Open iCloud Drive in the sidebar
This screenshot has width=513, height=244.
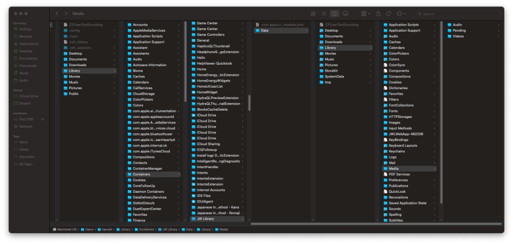click(x=29, y=96)
